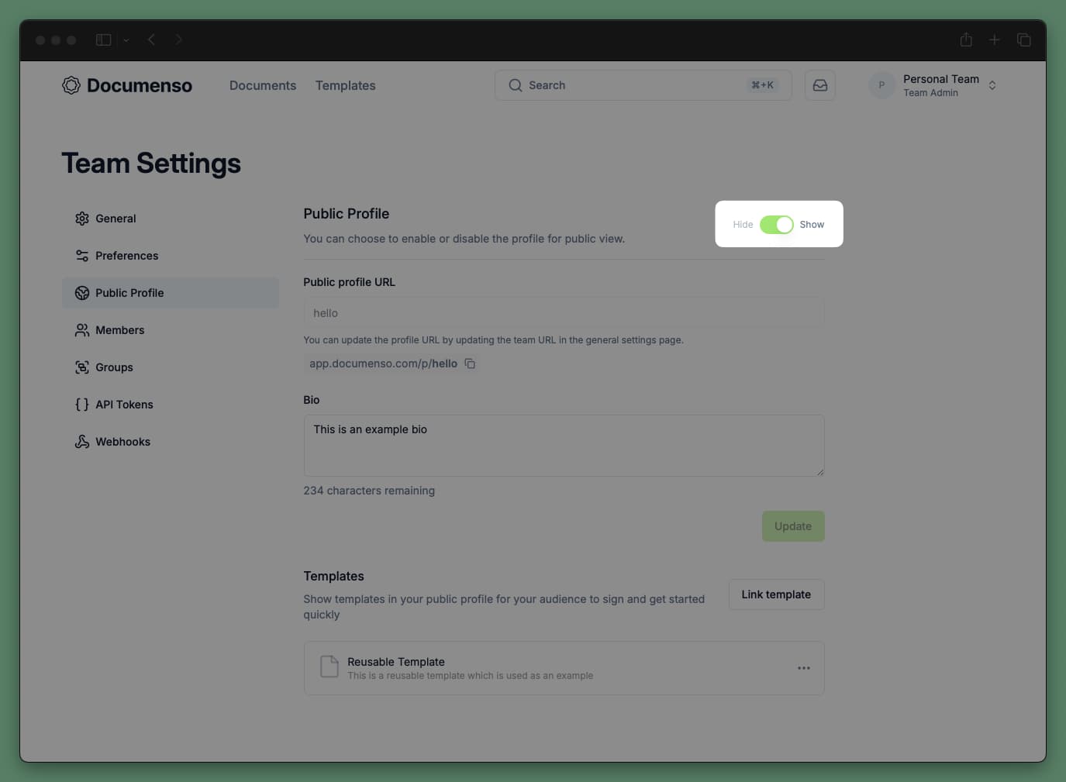The width and height of the screenshot is (1066, 782).
Task: Click the Members people icon
Action: [82, 330]
